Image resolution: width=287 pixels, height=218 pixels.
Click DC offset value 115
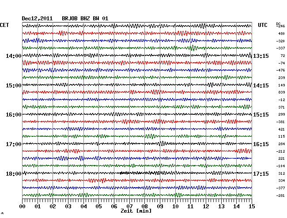[282, 136]
